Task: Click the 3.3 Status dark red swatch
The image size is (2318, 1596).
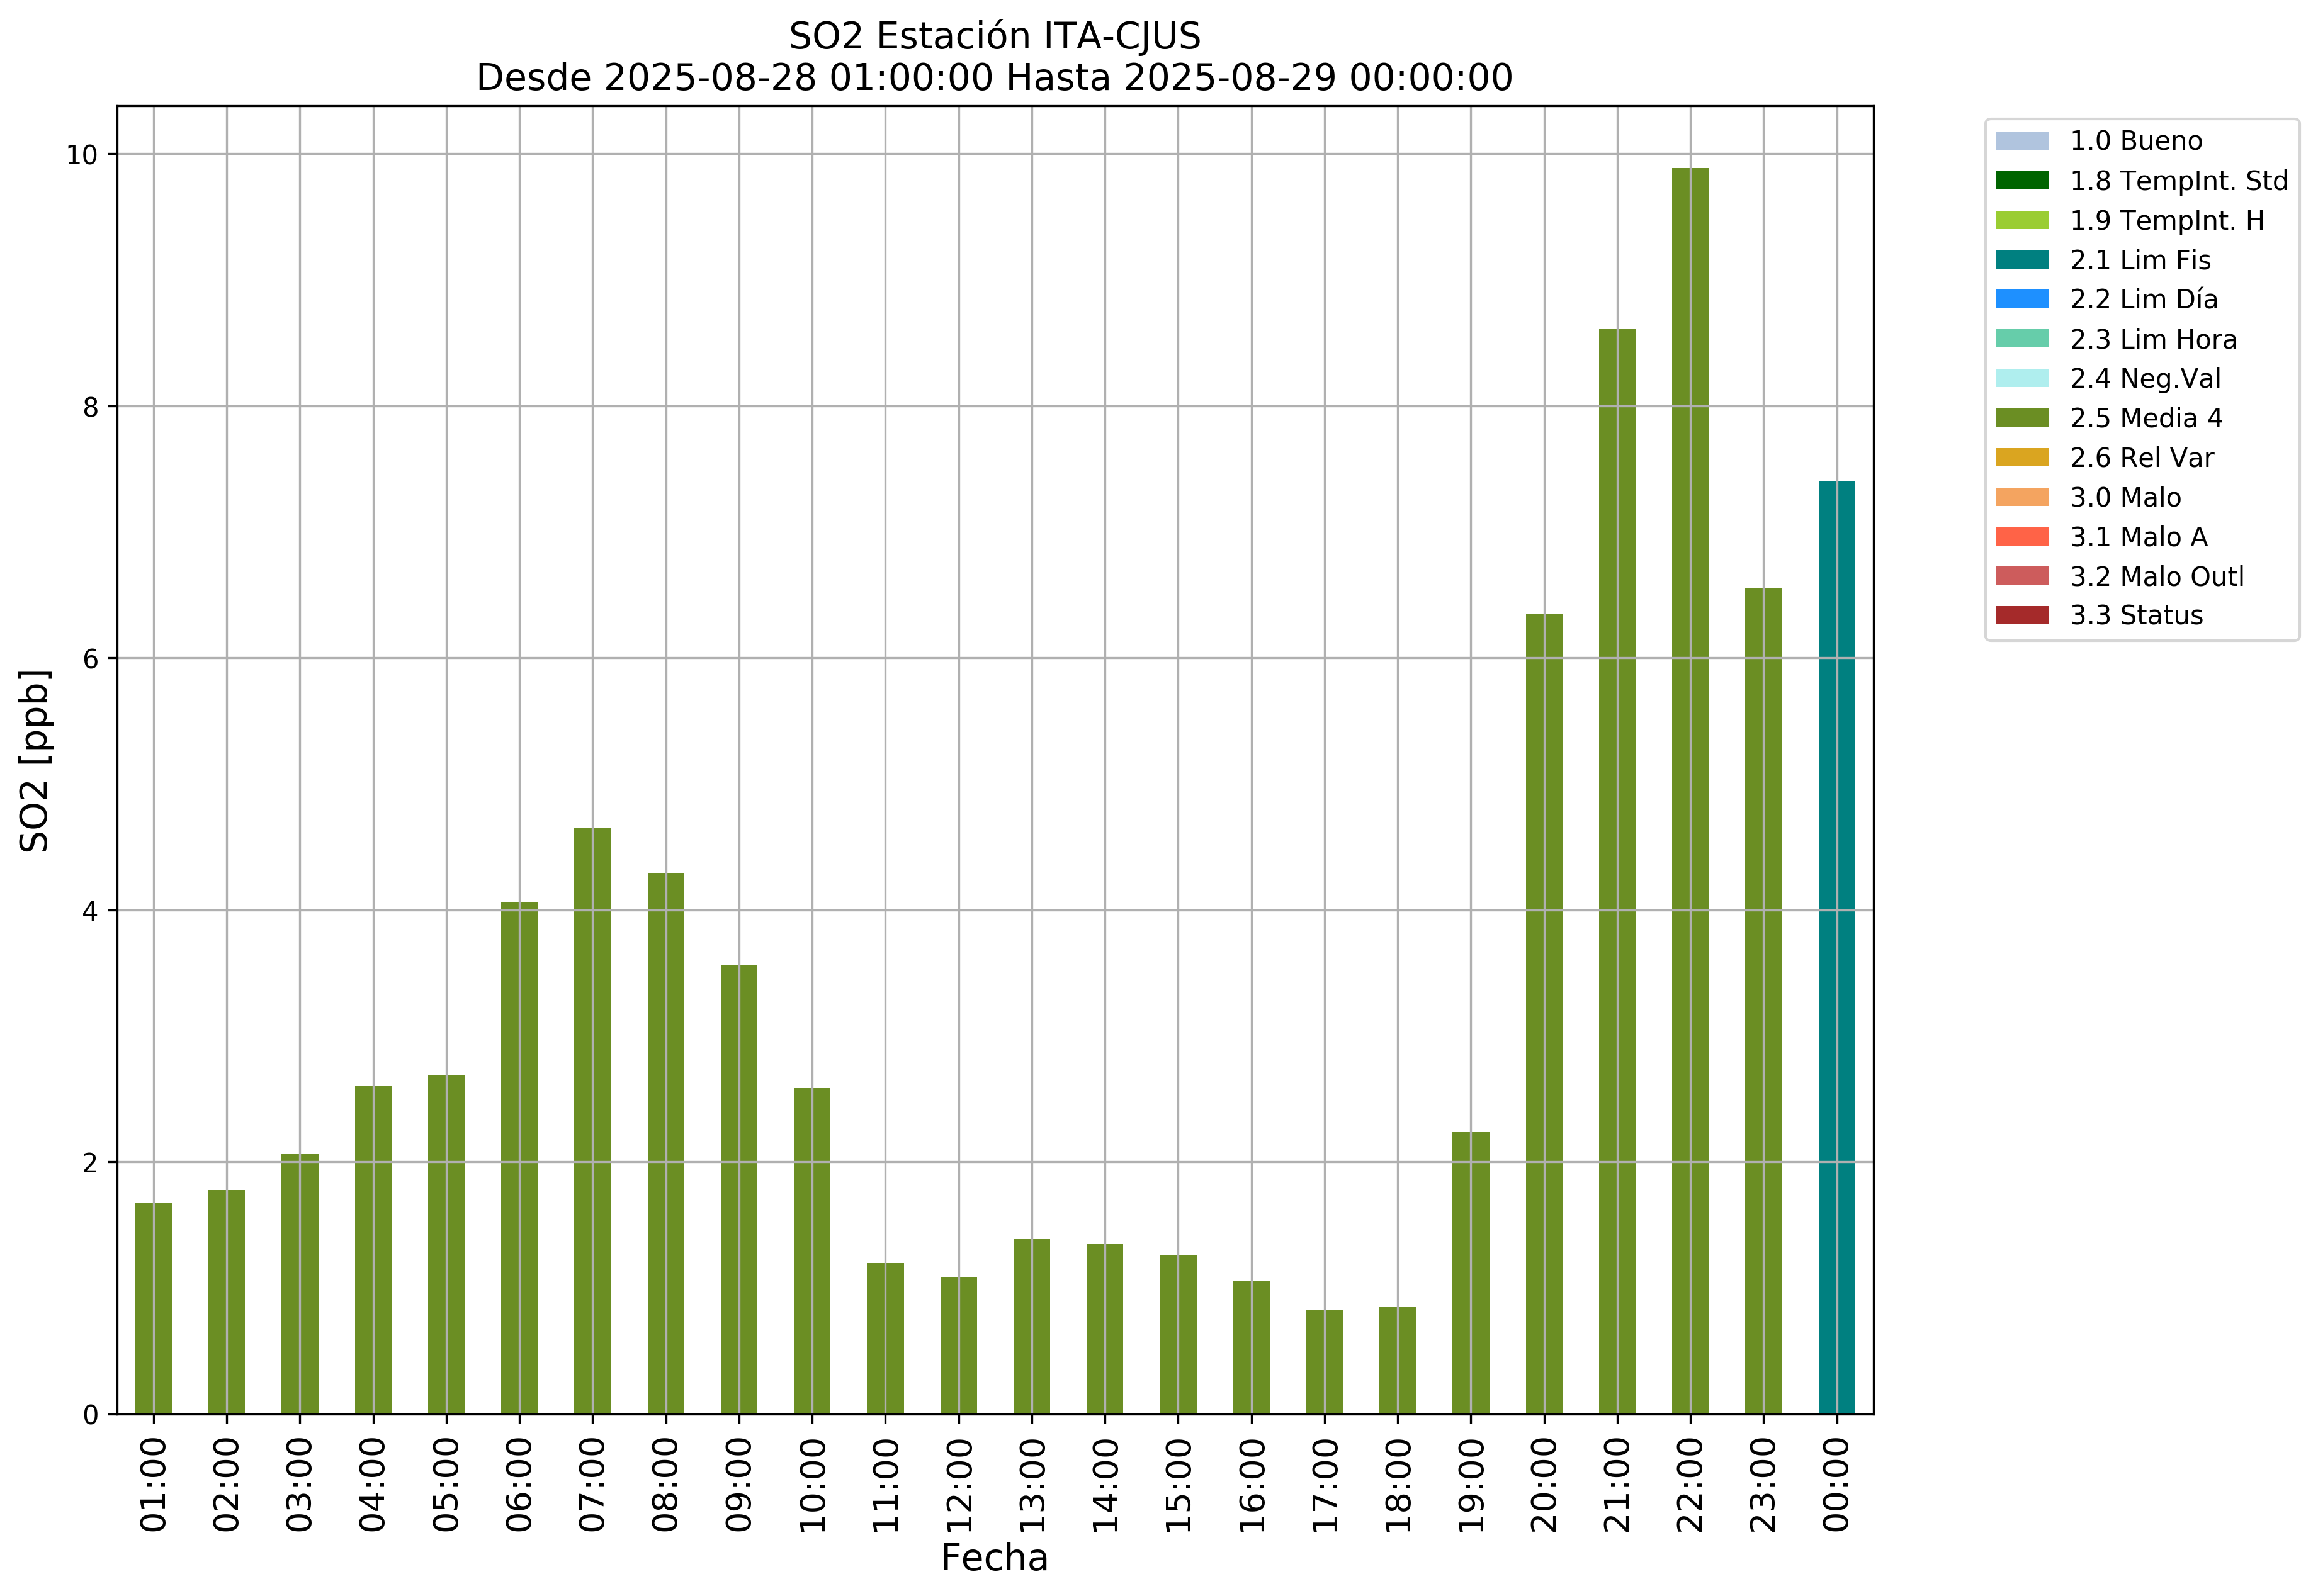Action: point(2021,615)
